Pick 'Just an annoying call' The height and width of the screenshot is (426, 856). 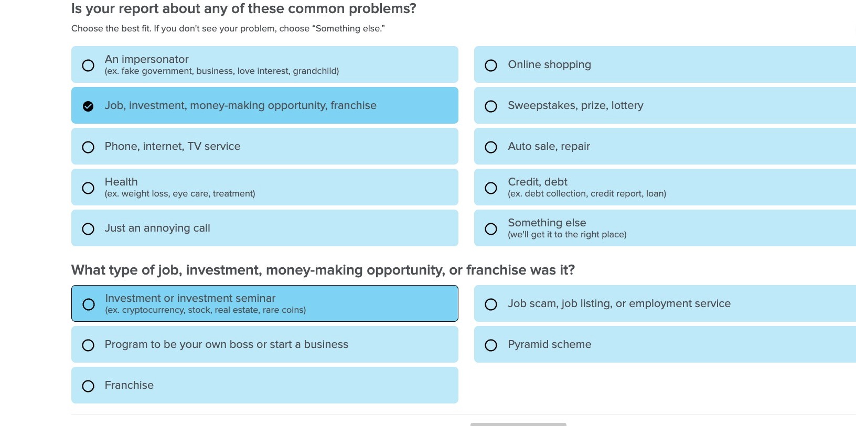click(x=88, y=229)
